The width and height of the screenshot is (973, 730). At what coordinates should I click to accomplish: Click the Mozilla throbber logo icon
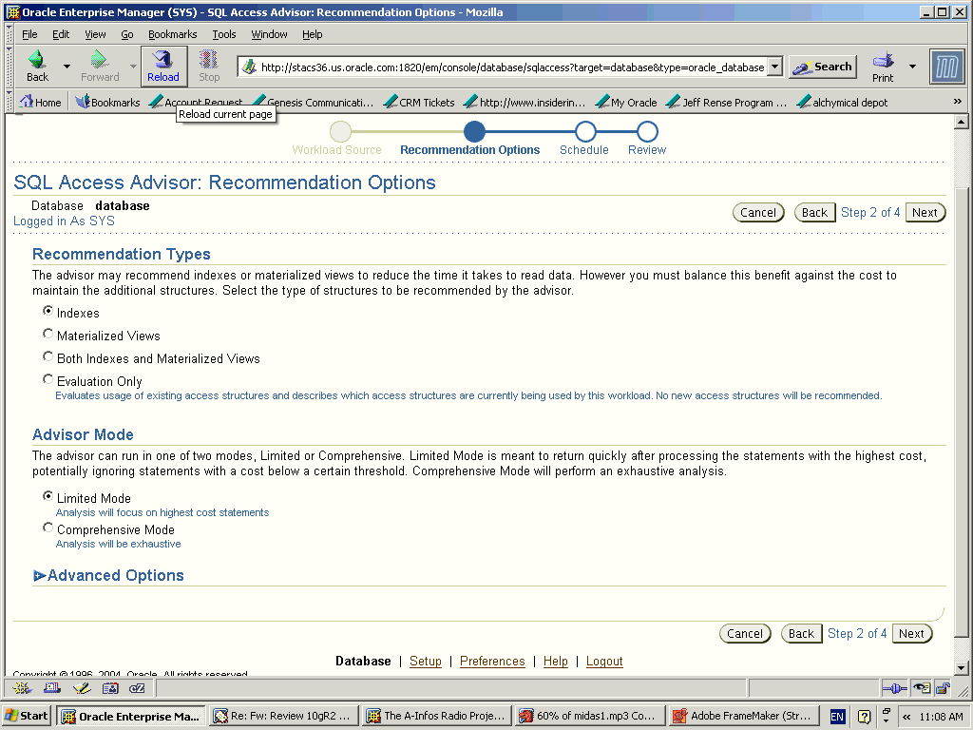point(946,67)
